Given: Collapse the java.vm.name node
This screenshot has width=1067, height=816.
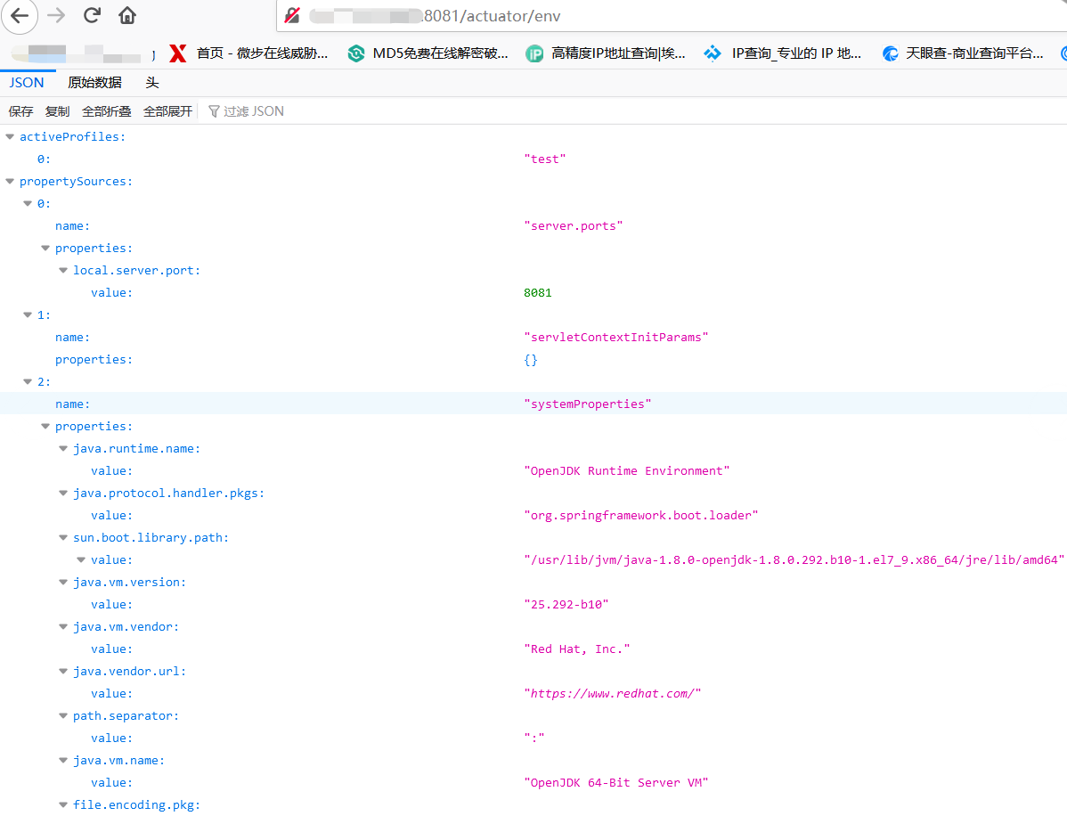Looking at the screenshot, I should coord(63,760).
